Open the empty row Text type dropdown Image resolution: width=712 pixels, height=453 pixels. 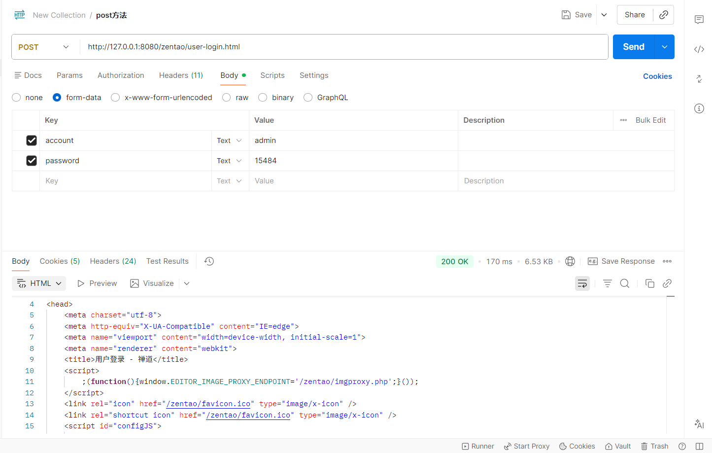pyautogui.click(x=230, y=181)
